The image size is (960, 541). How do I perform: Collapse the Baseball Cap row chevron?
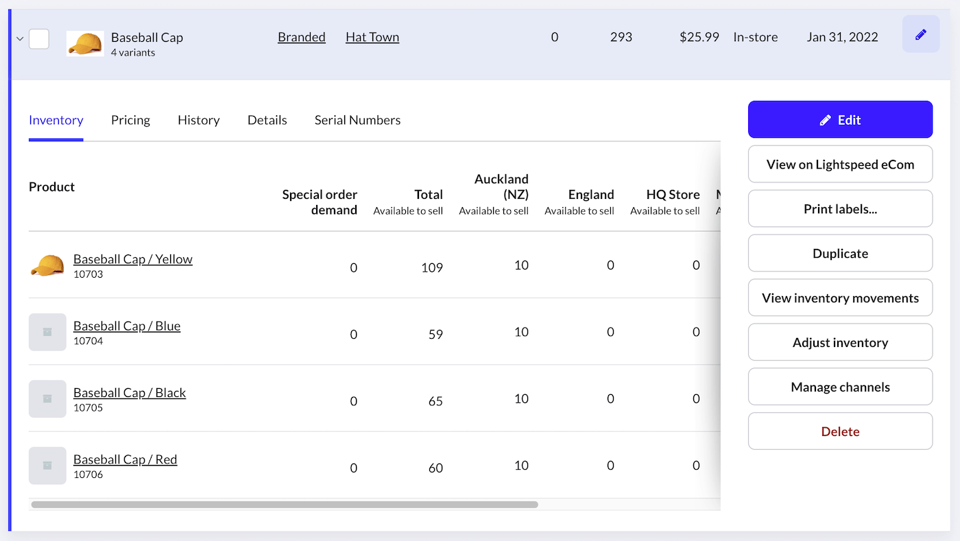click(20, 39)
